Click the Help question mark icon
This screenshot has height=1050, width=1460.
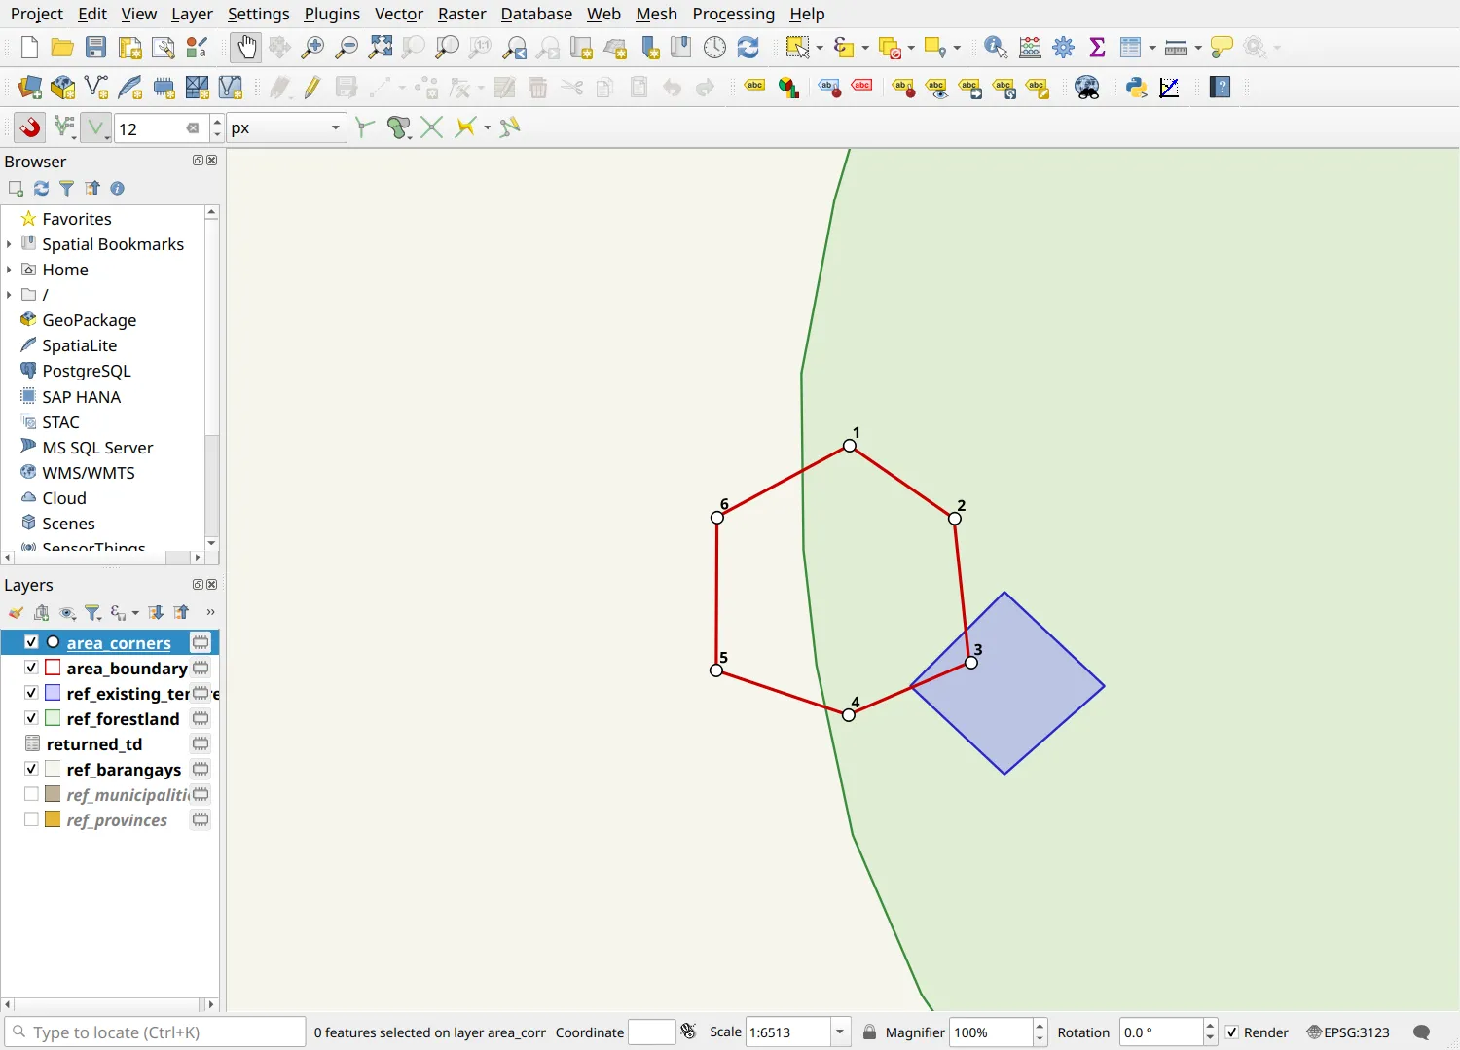click(x=1221, y=88)
